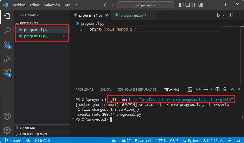Open the Editar menu

tap(34, 5)
